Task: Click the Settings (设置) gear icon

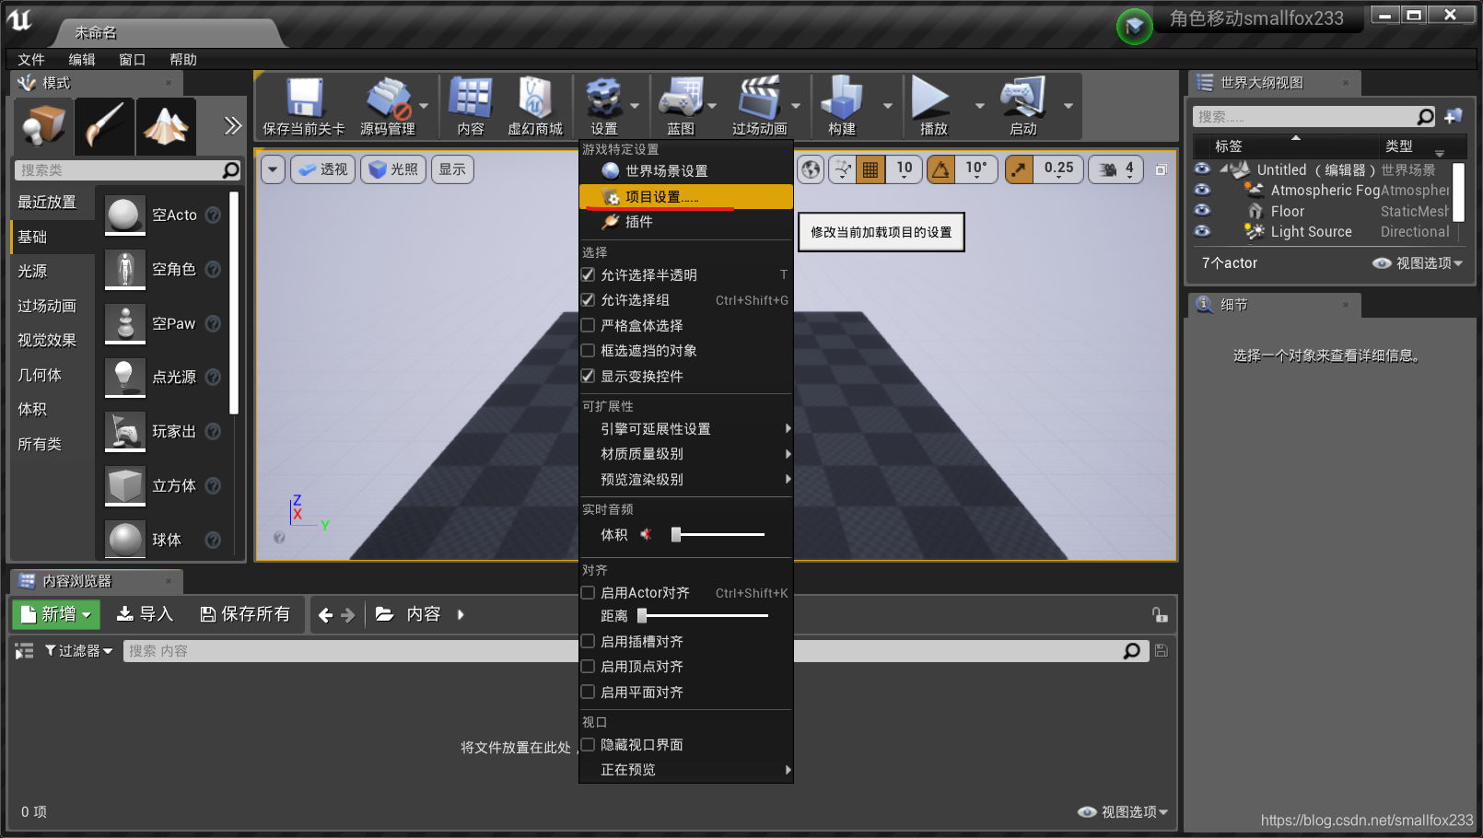Action: (603, 98)
